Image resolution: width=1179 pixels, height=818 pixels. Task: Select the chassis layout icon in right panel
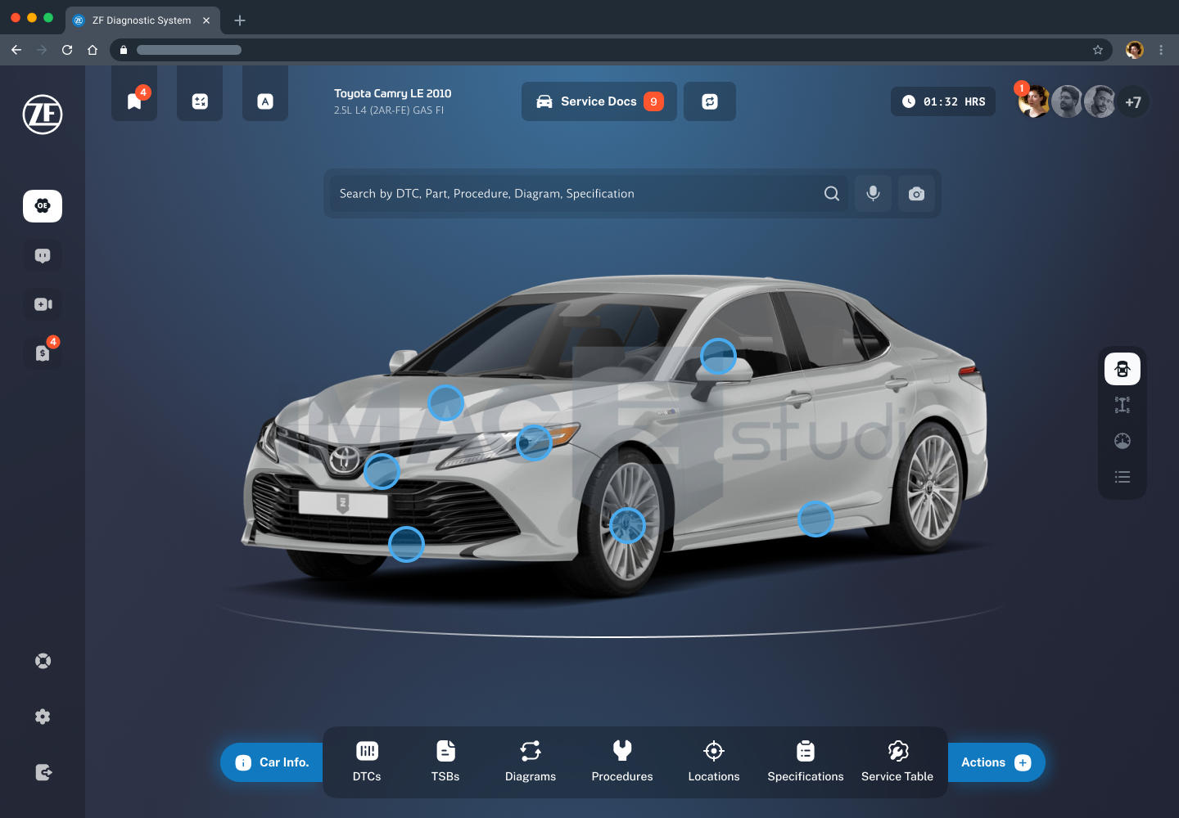tap(1123, 405)
